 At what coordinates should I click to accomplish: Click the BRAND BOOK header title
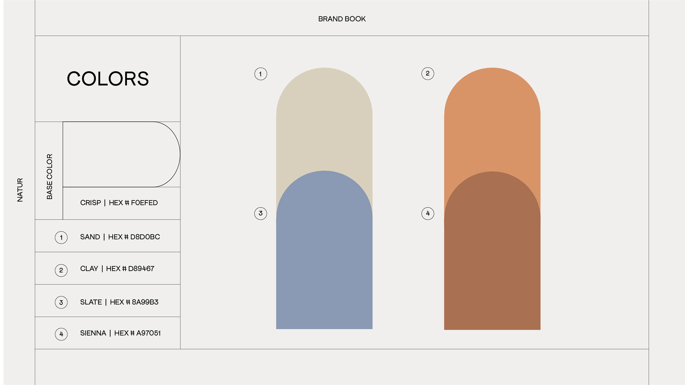[342, 19]
